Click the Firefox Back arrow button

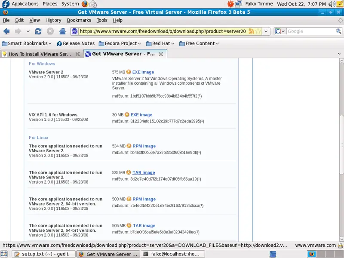pos(6,31)
